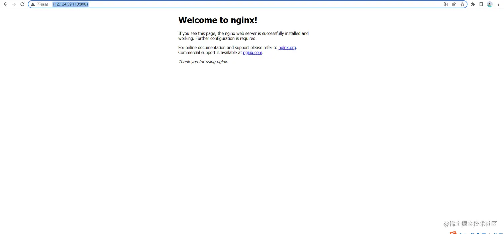This screenshot has width=504, height=234.
Task: Select the address bar URL 112.124.59.113:8001
Action: point(70,4)
